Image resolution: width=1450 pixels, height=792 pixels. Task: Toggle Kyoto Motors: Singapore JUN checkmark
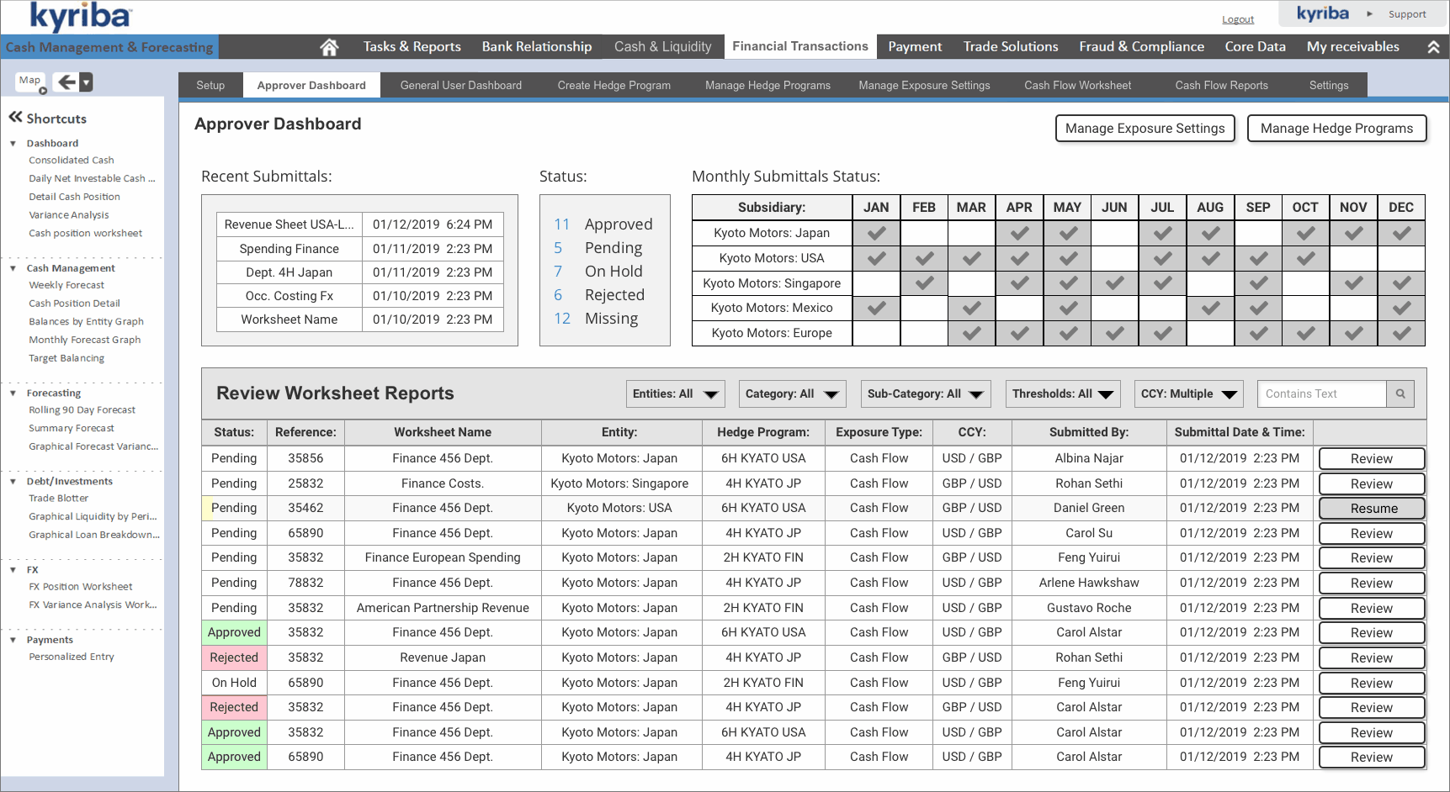tap(1114, 283)
